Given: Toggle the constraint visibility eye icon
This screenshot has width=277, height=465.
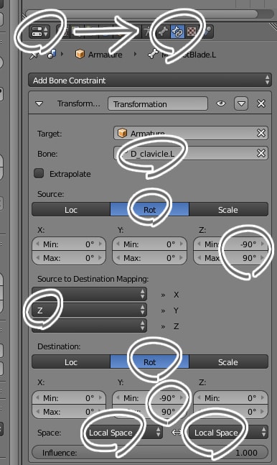Looking at the screenshot, I should (x=221, y=103).
